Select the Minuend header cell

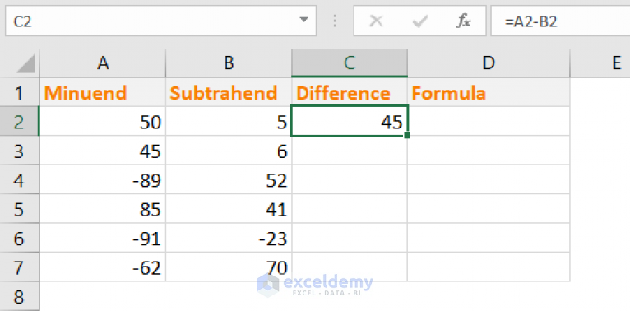pyautogui.click(x=103, y=92)
